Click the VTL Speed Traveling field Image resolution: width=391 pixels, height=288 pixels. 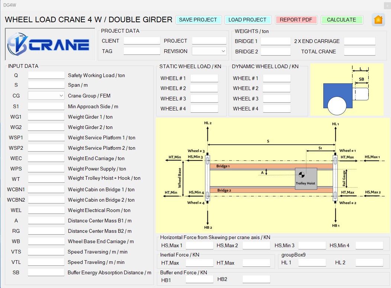pyautogui.click(x=46, y=262)
